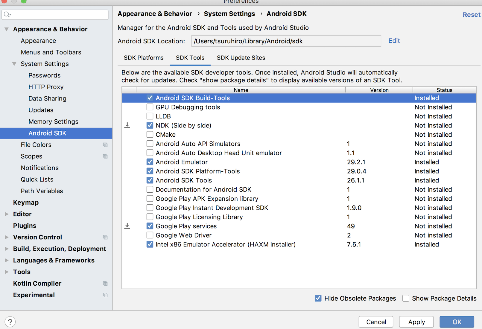Open Quick Lists settings
The width and height of the screenshot is (482, 329).
37,179
